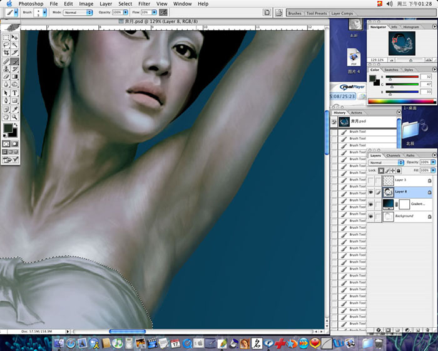Click the Color panel green slider

(402, 84)
